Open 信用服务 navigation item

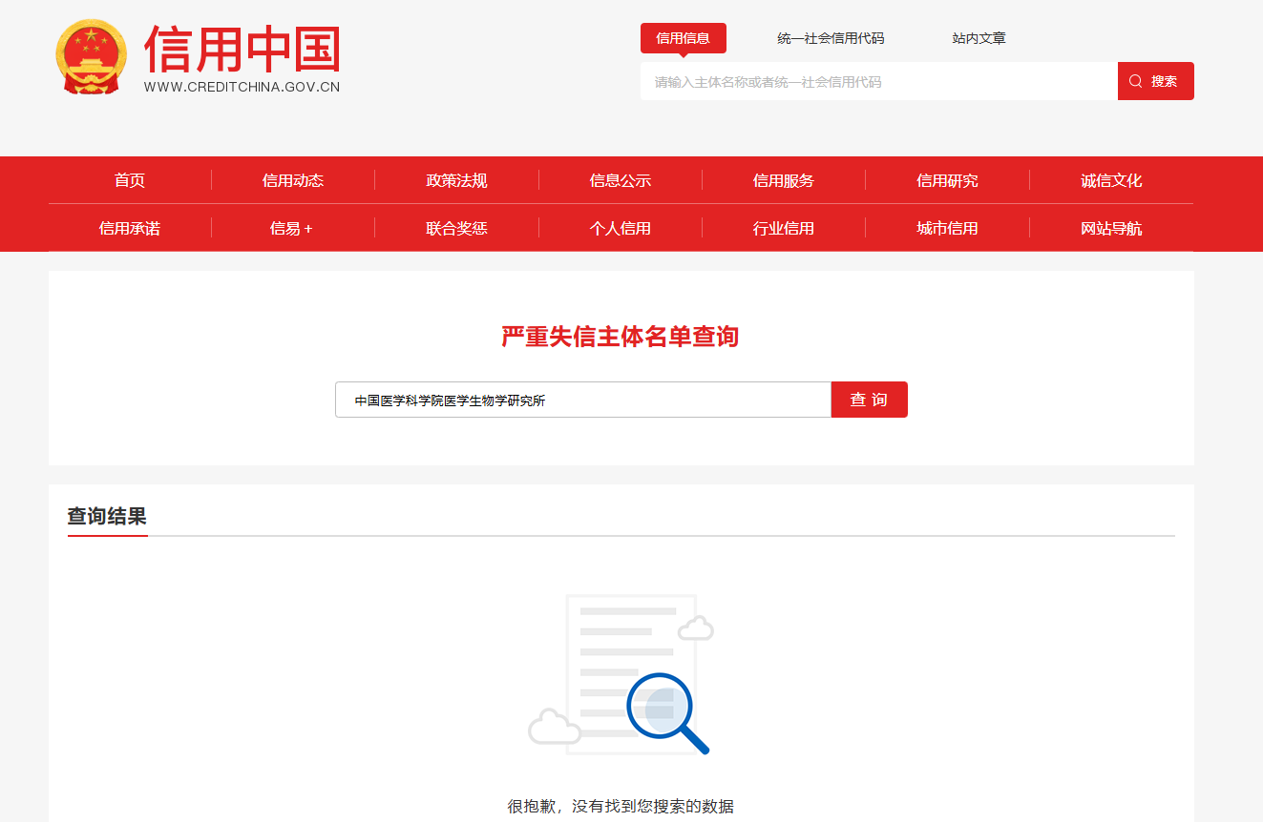coord(784,180)
